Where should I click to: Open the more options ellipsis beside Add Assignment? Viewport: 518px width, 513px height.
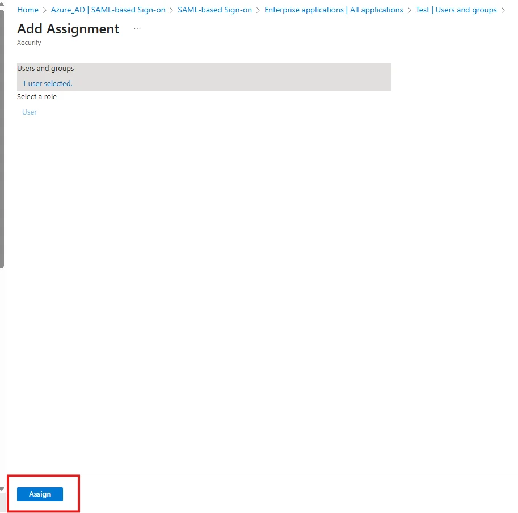point(137,28)
